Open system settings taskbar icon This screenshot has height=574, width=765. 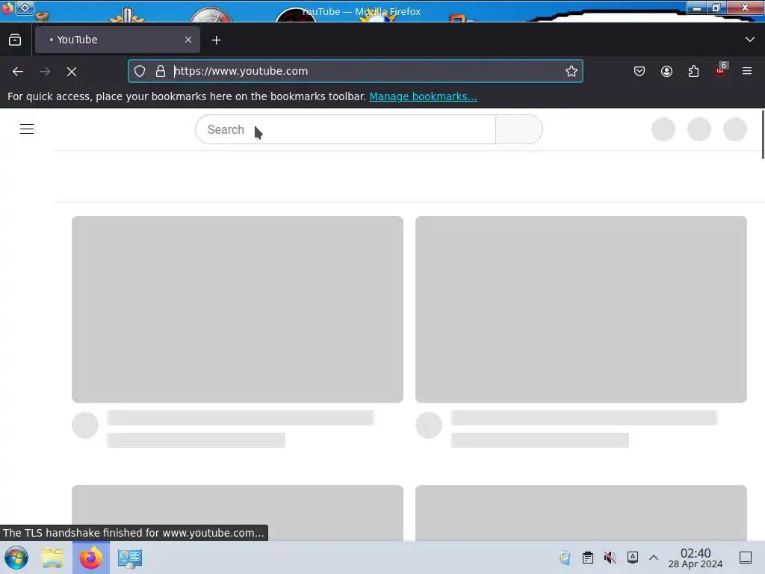coord(130,558)
